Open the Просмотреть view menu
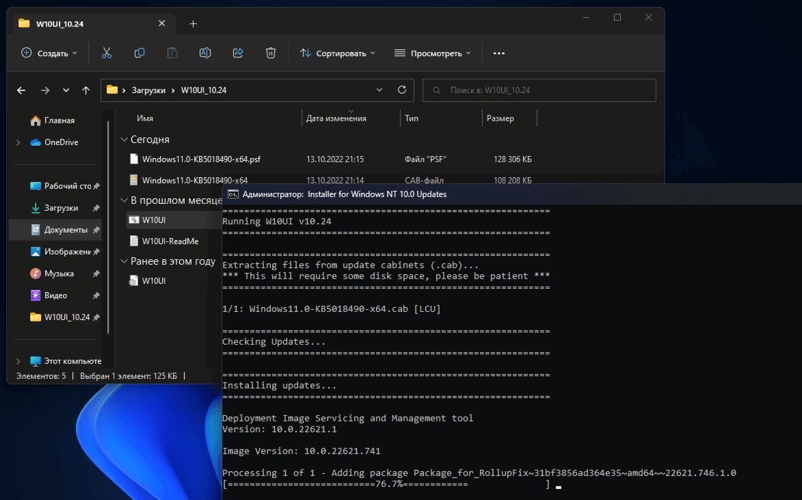The height and width of the screenshot is (500, 802). [433, 53]
